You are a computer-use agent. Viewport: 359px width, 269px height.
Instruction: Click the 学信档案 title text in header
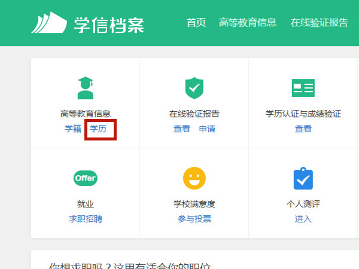(x=109, y=24)
